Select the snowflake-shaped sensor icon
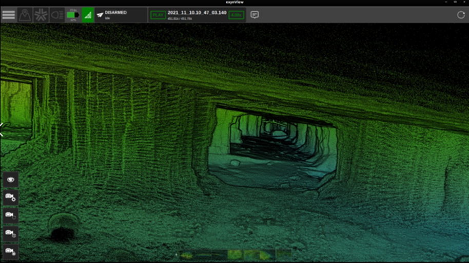469x263 pixels. pyautogui.click(x=41, y=15)
